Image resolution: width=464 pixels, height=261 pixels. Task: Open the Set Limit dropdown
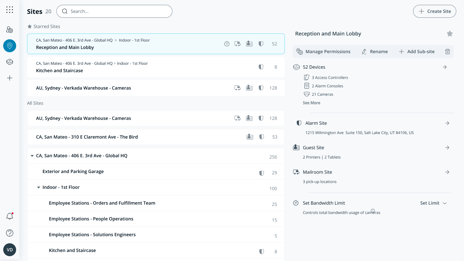(433, 203)
